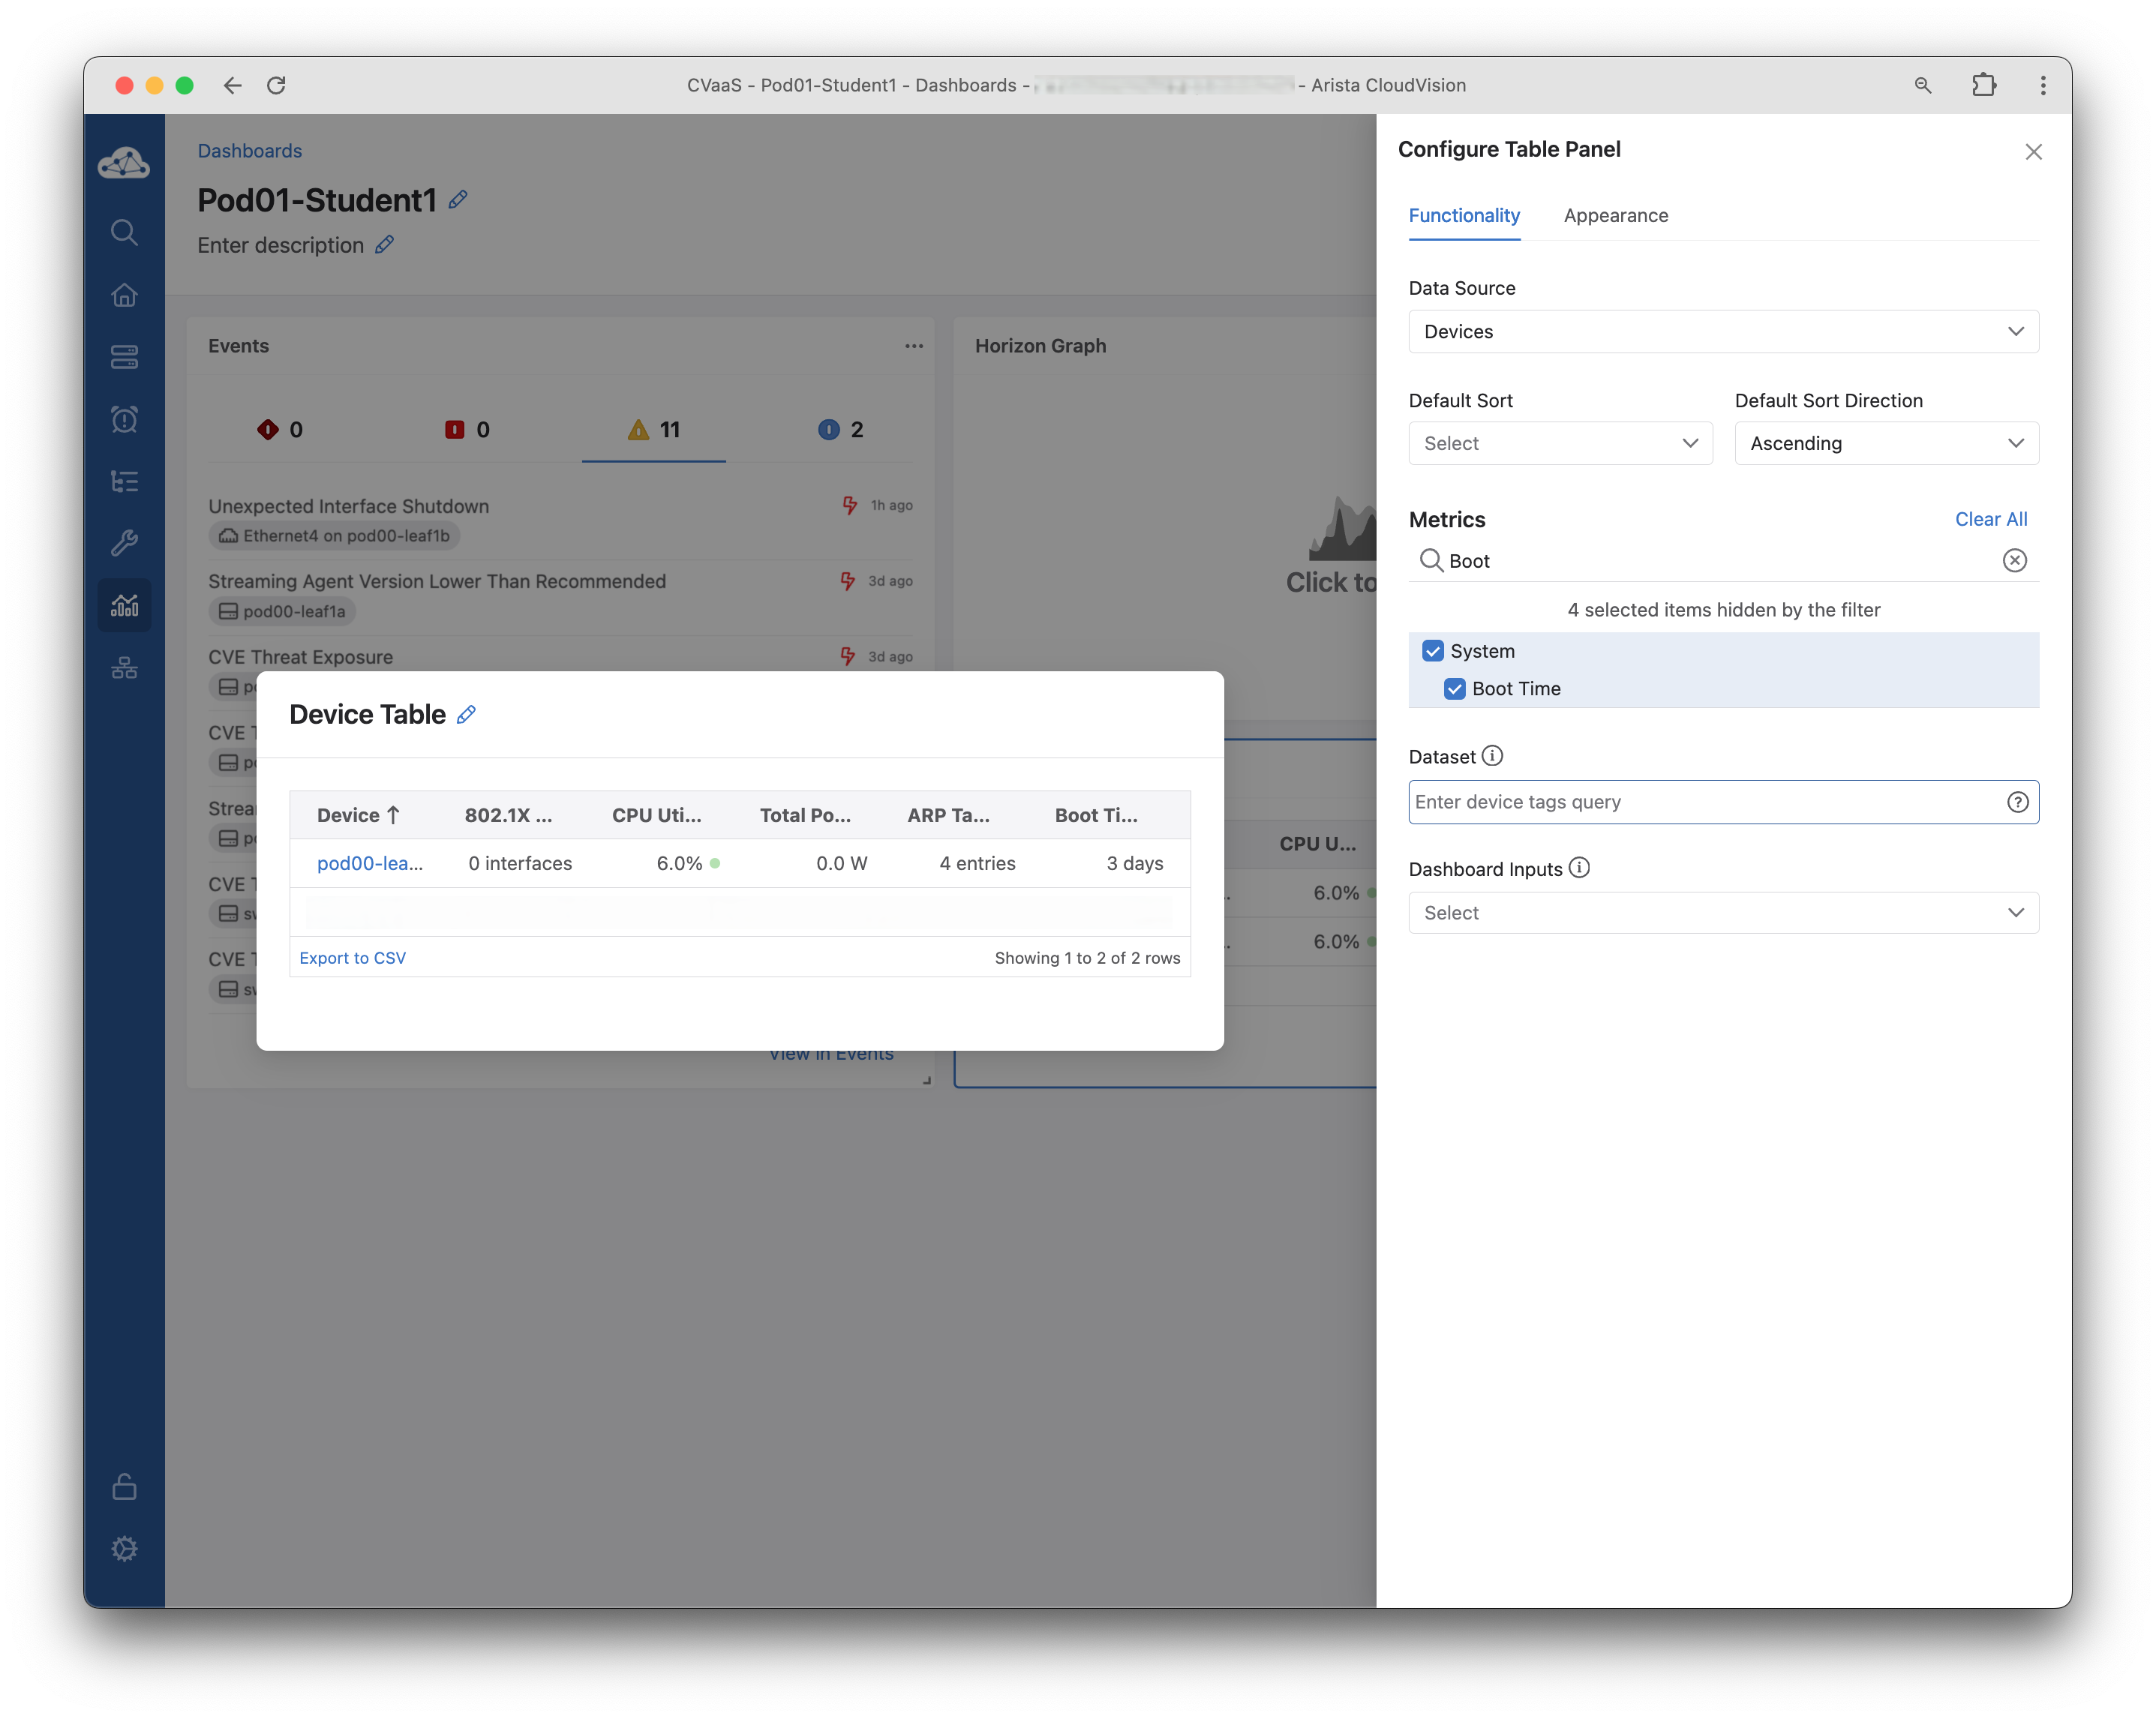Click the Clear All metrics link
2156x1719 pixels.
[1990, 519]
